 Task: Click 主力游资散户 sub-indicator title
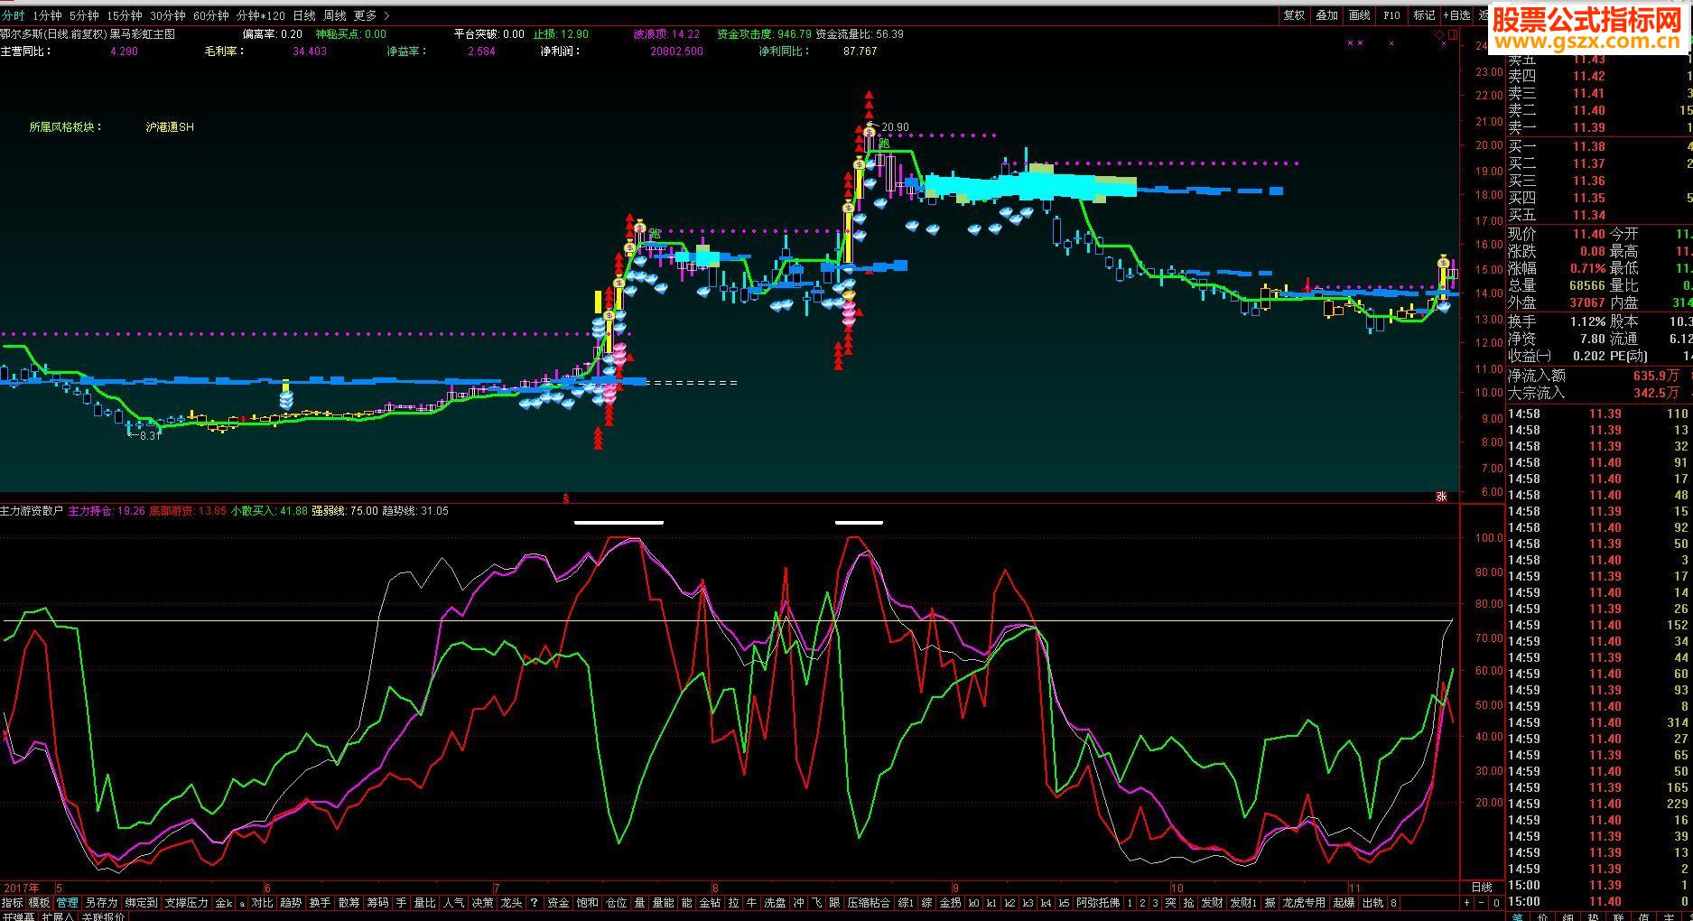[x=33, y=511]
